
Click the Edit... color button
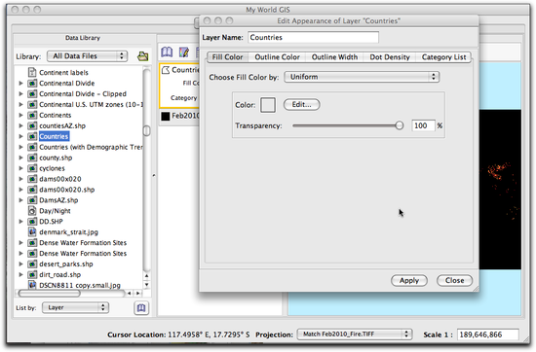pos(301,105)
